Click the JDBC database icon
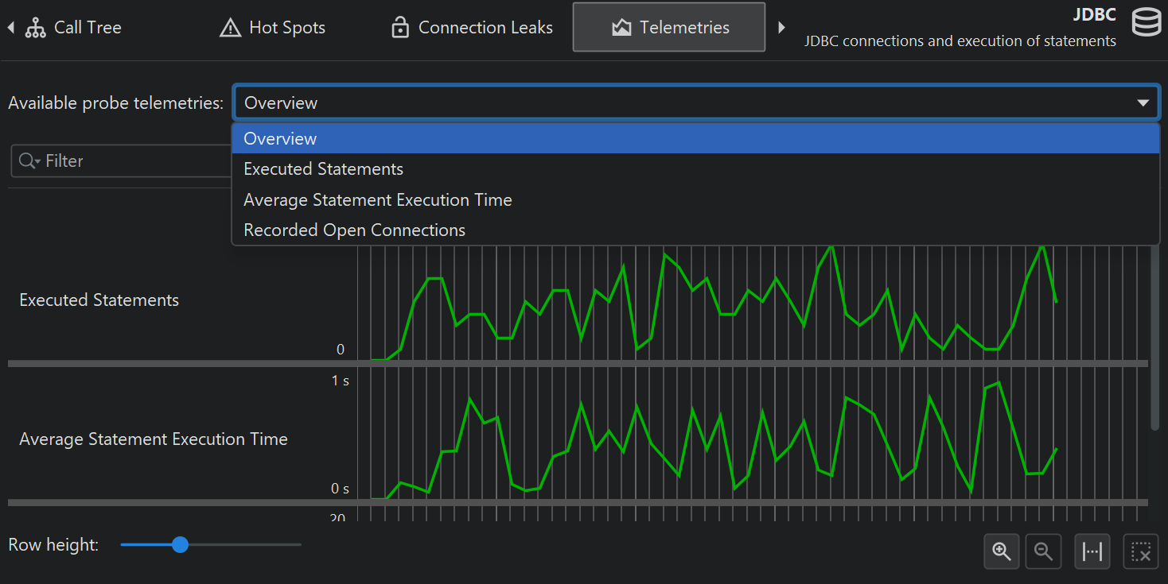The image size is (1168, 584). pyautogui.click(x=1146, y=22)
